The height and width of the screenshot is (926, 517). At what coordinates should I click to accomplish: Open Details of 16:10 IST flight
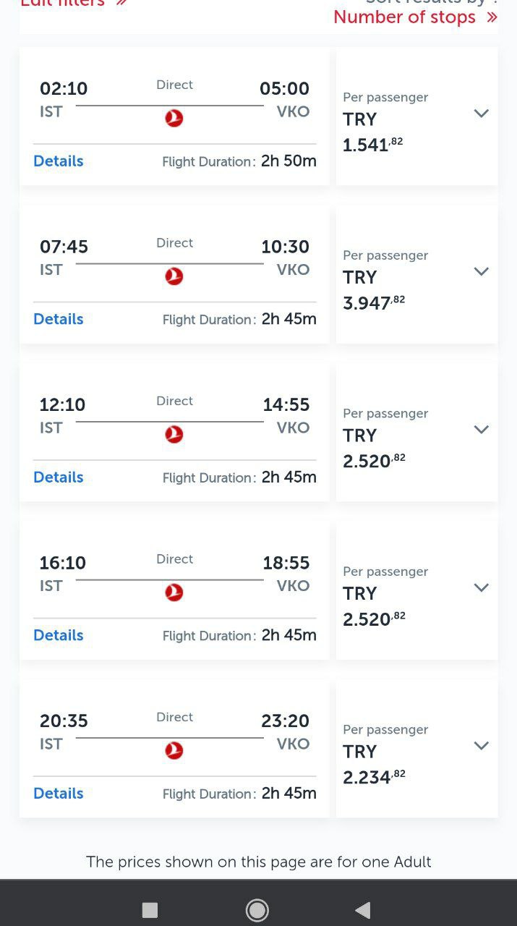point(59,635)
